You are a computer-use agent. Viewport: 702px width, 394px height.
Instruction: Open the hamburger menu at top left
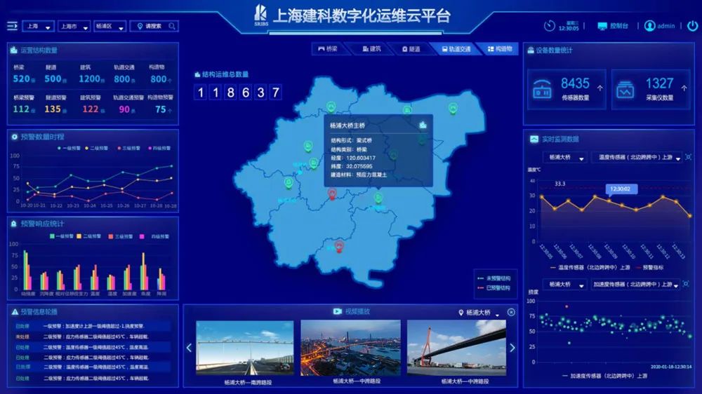coord(12,26)
